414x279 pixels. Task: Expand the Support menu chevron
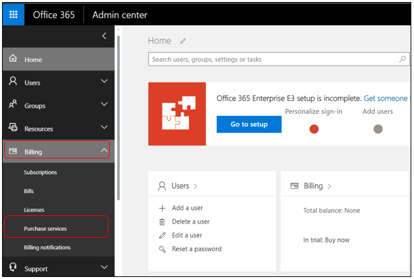(x=104, y=267)
